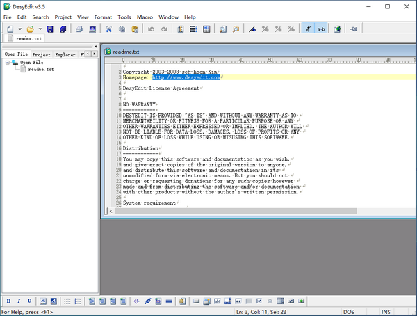Toggle the checkbox icon in bottom toolbar
The width and height of the screenshot is (417, 316).
(x=259, y=301)
